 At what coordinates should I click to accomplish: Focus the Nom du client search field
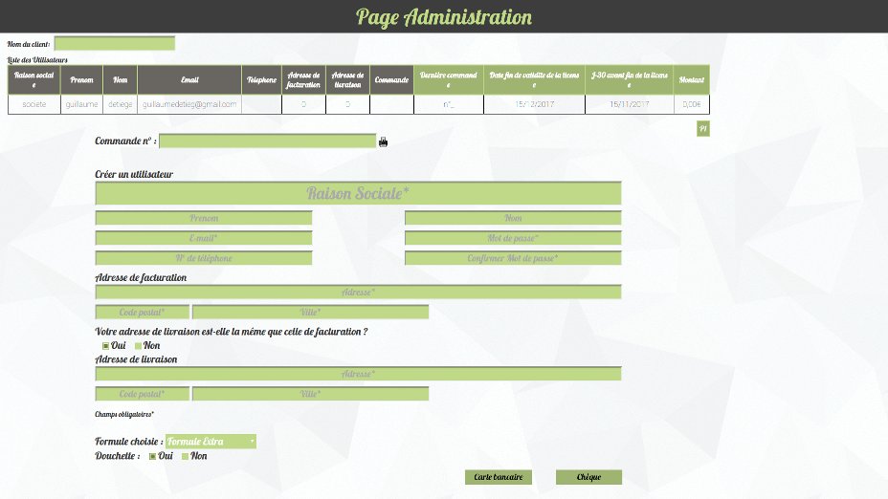coord(115,44)
